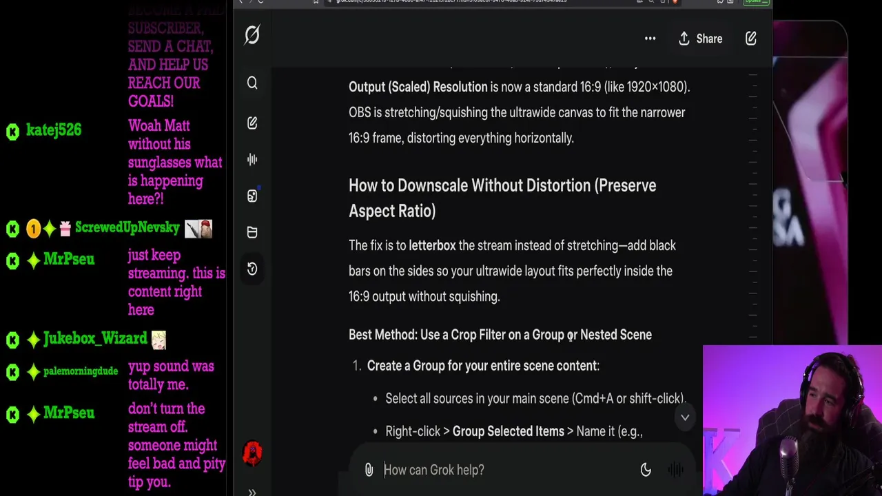Click the "Select all sources in your main scene" bullet
The height and width of the screenshot is (496, 882).
coord(535,398)
